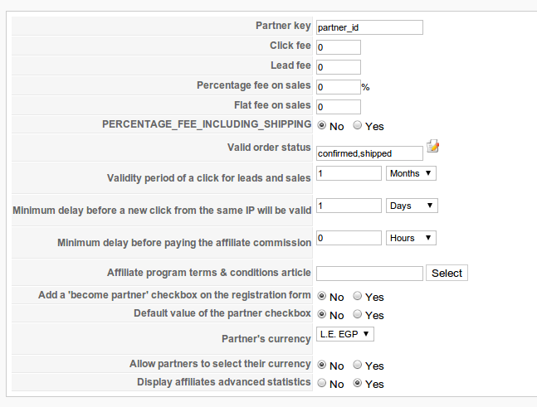Open the Hours commission delay dropdown
The image size is (537, 407).
coord(412,238)
